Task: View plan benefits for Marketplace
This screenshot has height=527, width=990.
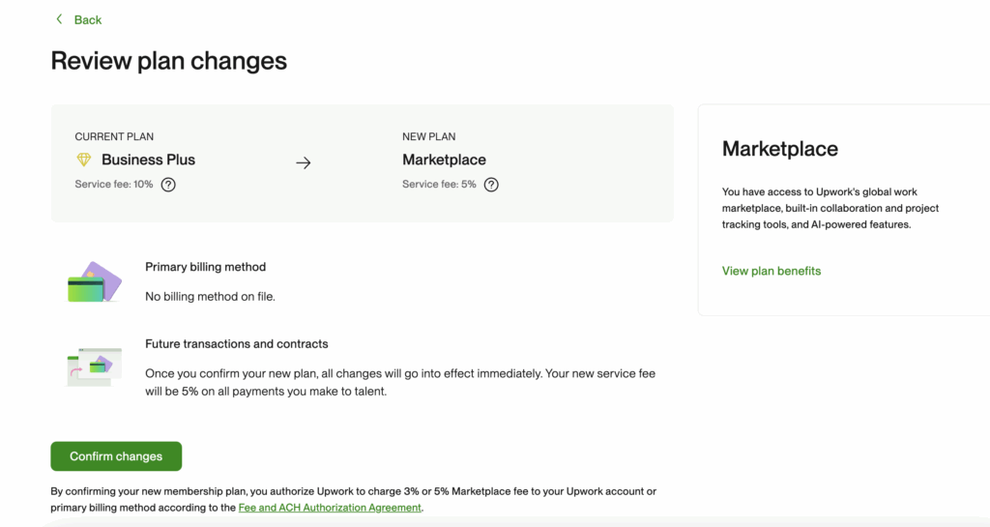Action: (771, 271)
